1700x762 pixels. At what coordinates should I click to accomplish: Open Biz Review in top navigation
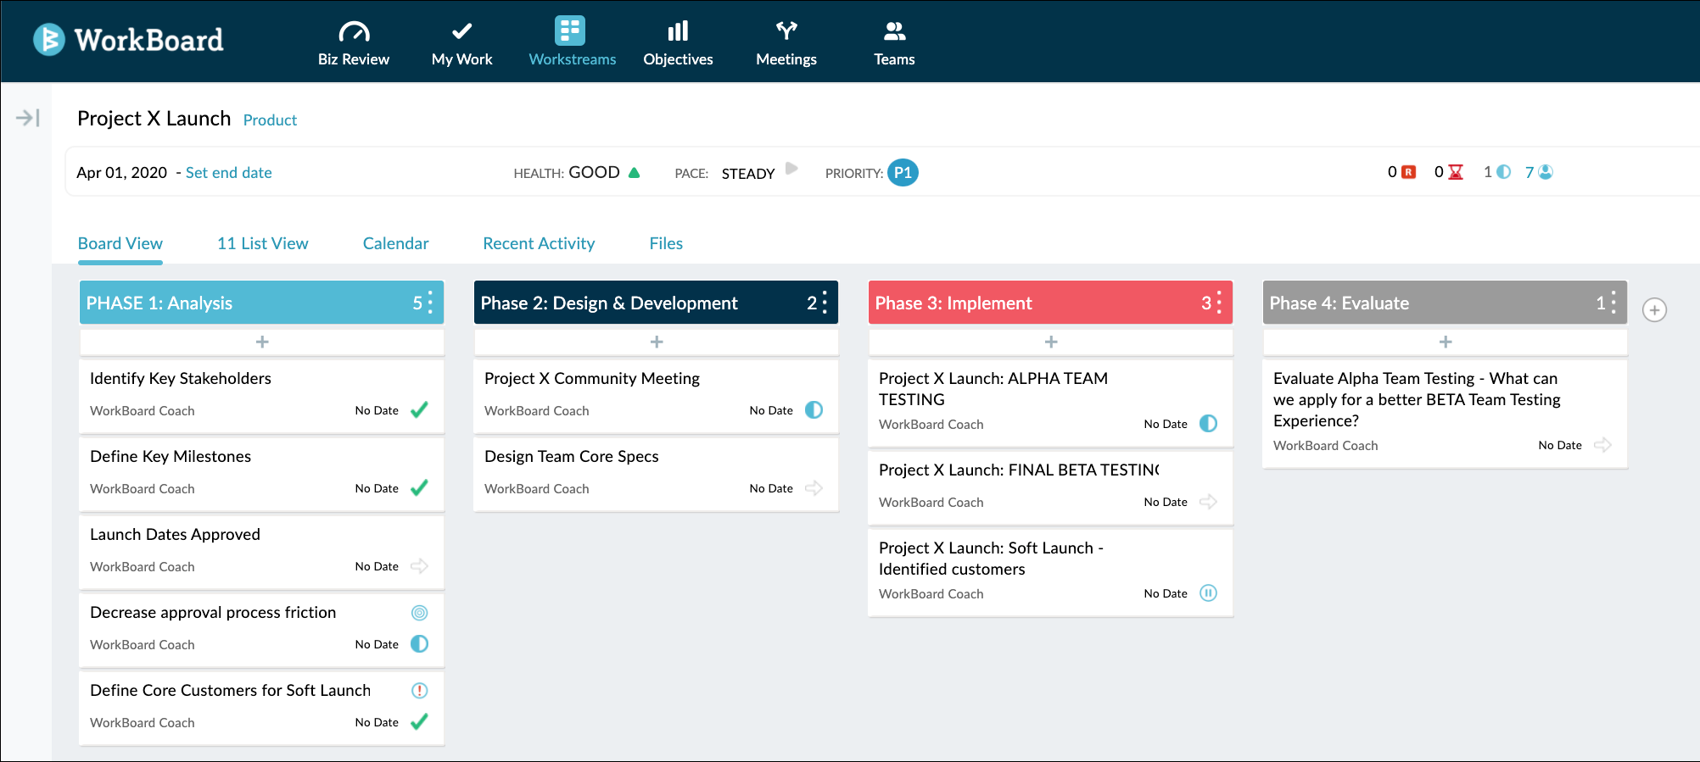tap(354, 43)
